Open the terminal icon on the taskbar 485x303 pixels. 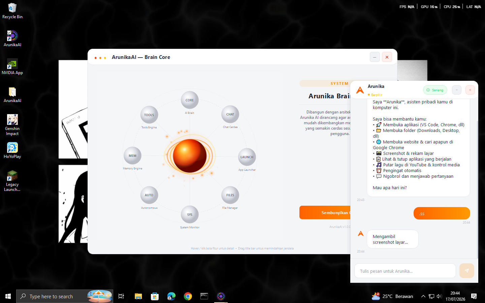(204, 296)
